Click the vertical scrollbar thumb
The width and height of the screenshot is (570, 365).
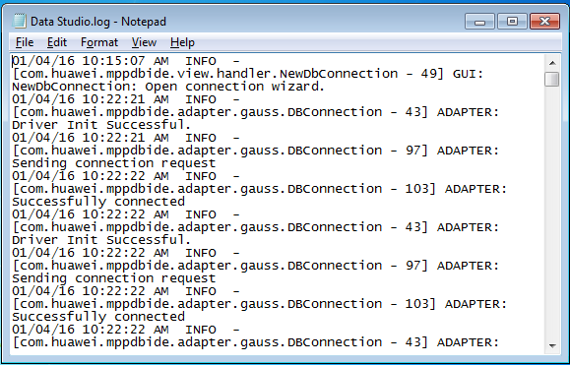pos(552,79)
